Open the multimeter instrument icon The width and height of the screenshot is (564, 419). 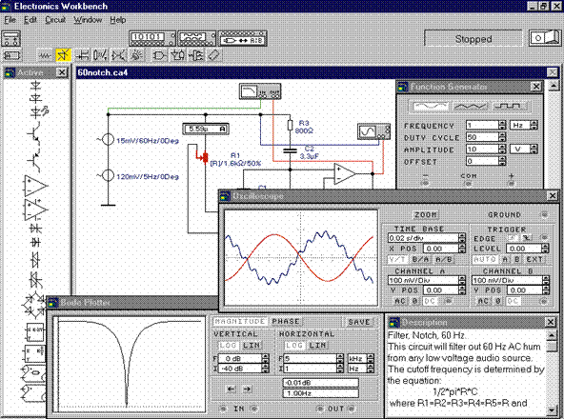(x=11, y=38)
